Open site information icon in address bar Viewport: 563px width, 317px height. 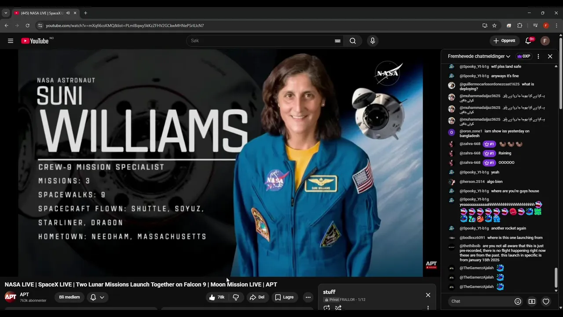(40, 26)
